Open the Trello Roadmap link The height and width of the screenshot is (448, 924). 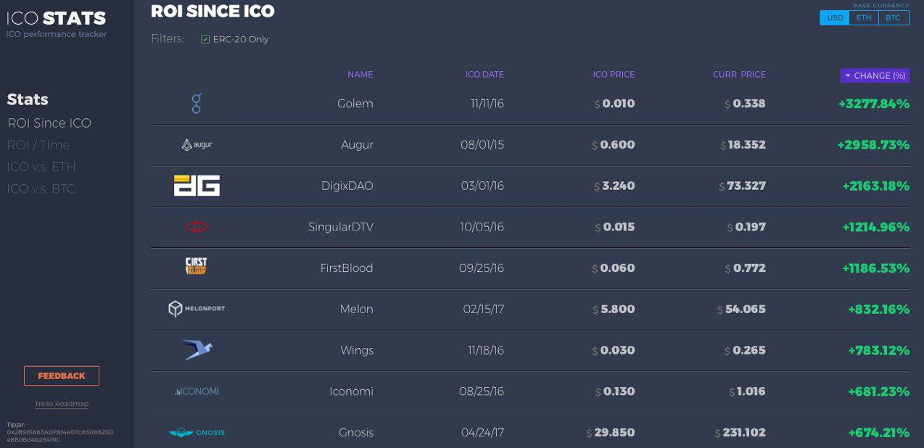[x=62, y=404]
